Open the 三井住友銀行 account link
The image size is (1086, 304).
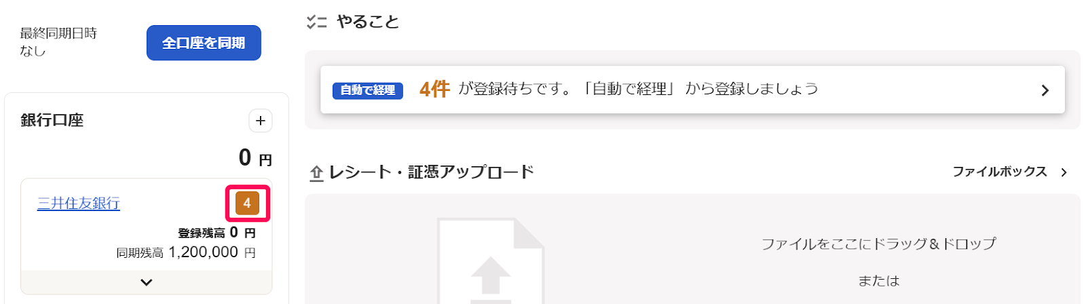[79, 203]
